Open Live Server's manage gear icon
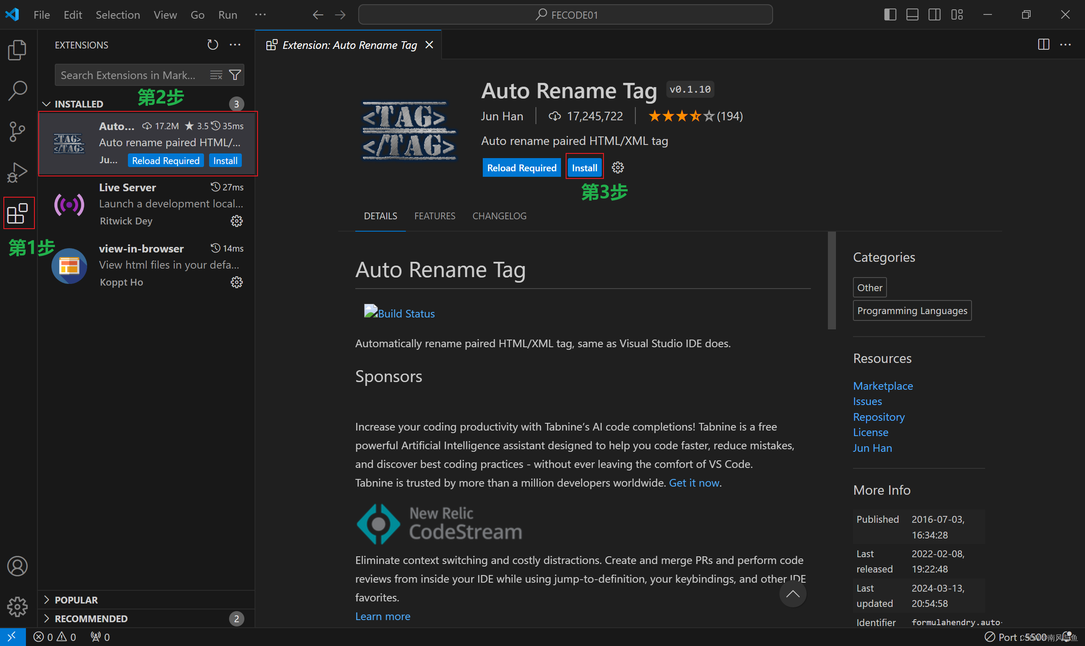Screen dimensions: 1085x646 236,221
